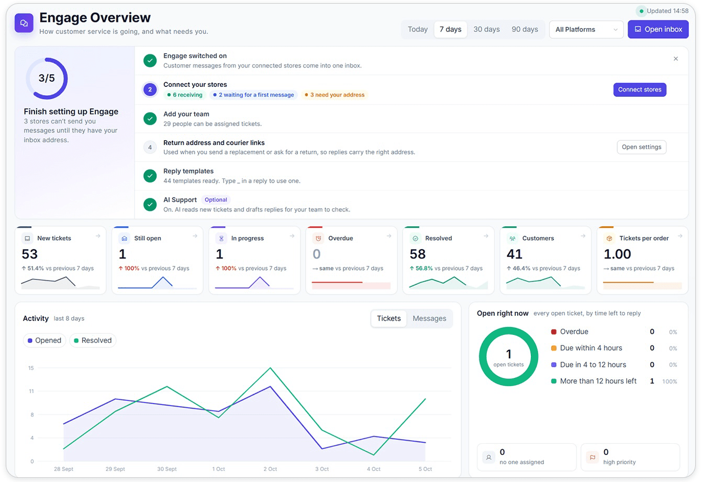Click the Overdue alarm clock icon

coord(318,238)
